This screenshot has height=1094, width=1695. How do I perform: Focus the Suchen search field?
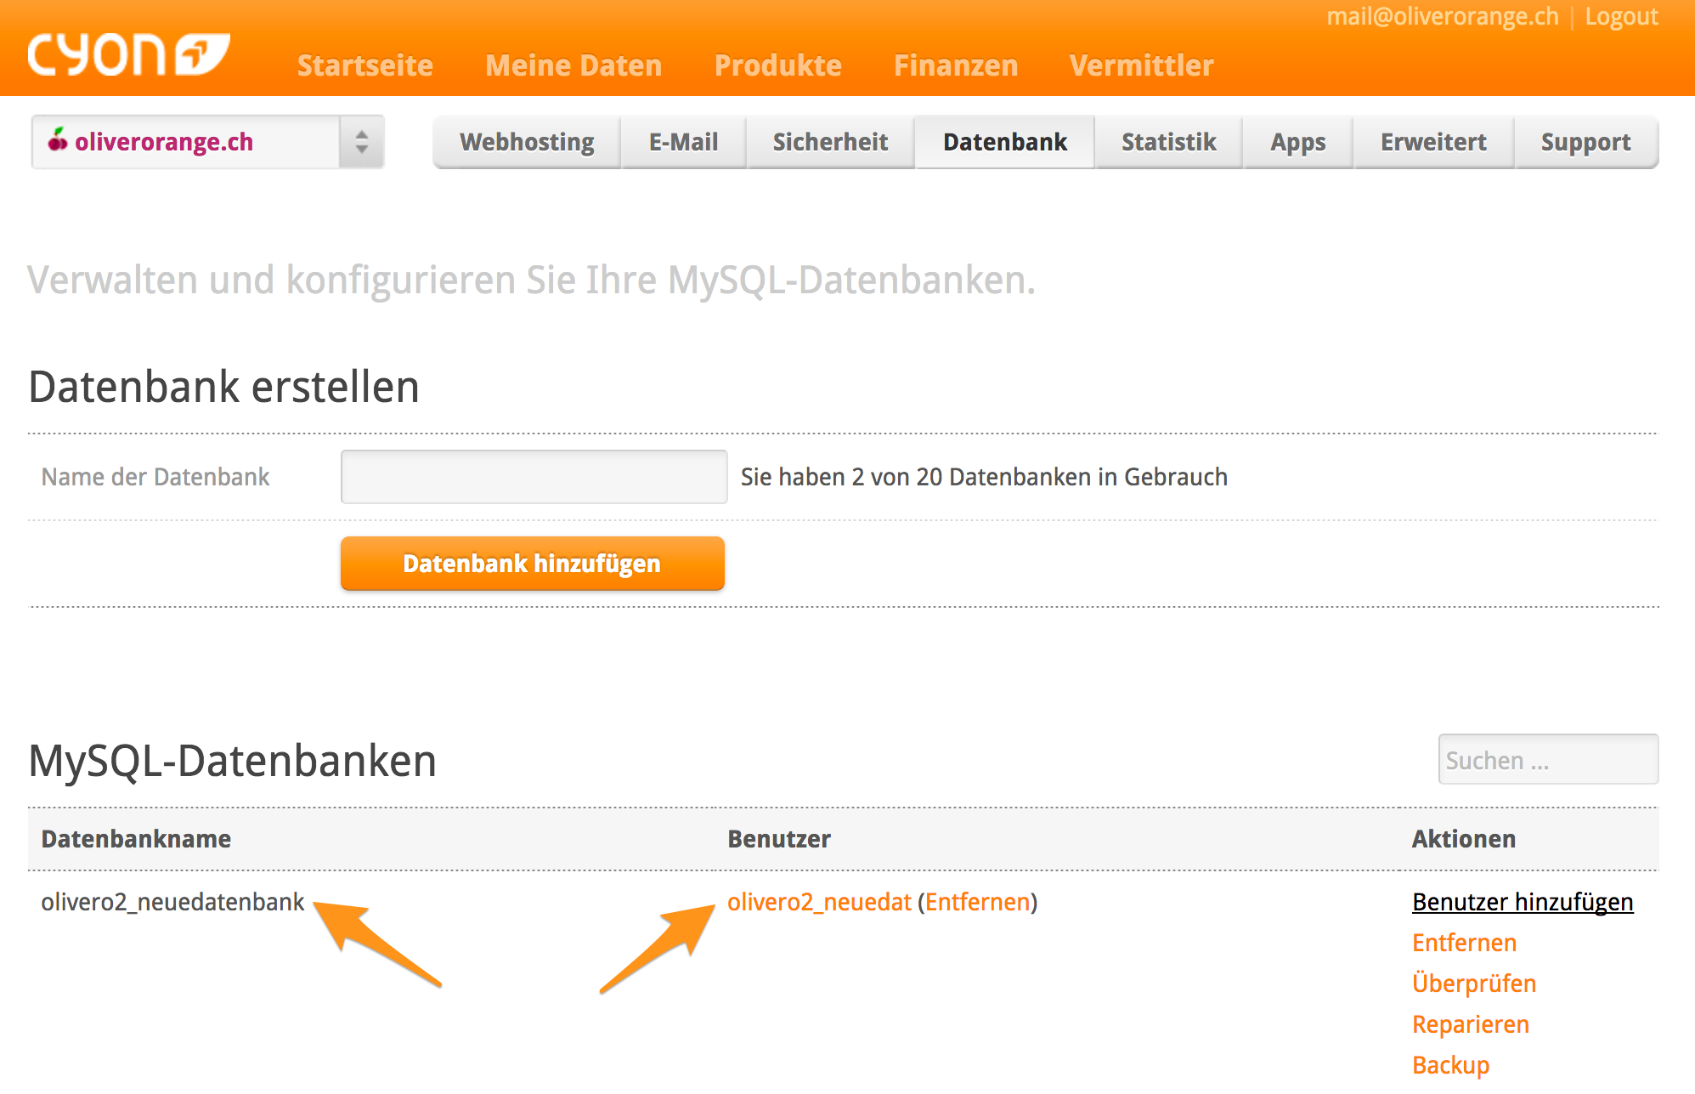click(x=1547, y=760)
